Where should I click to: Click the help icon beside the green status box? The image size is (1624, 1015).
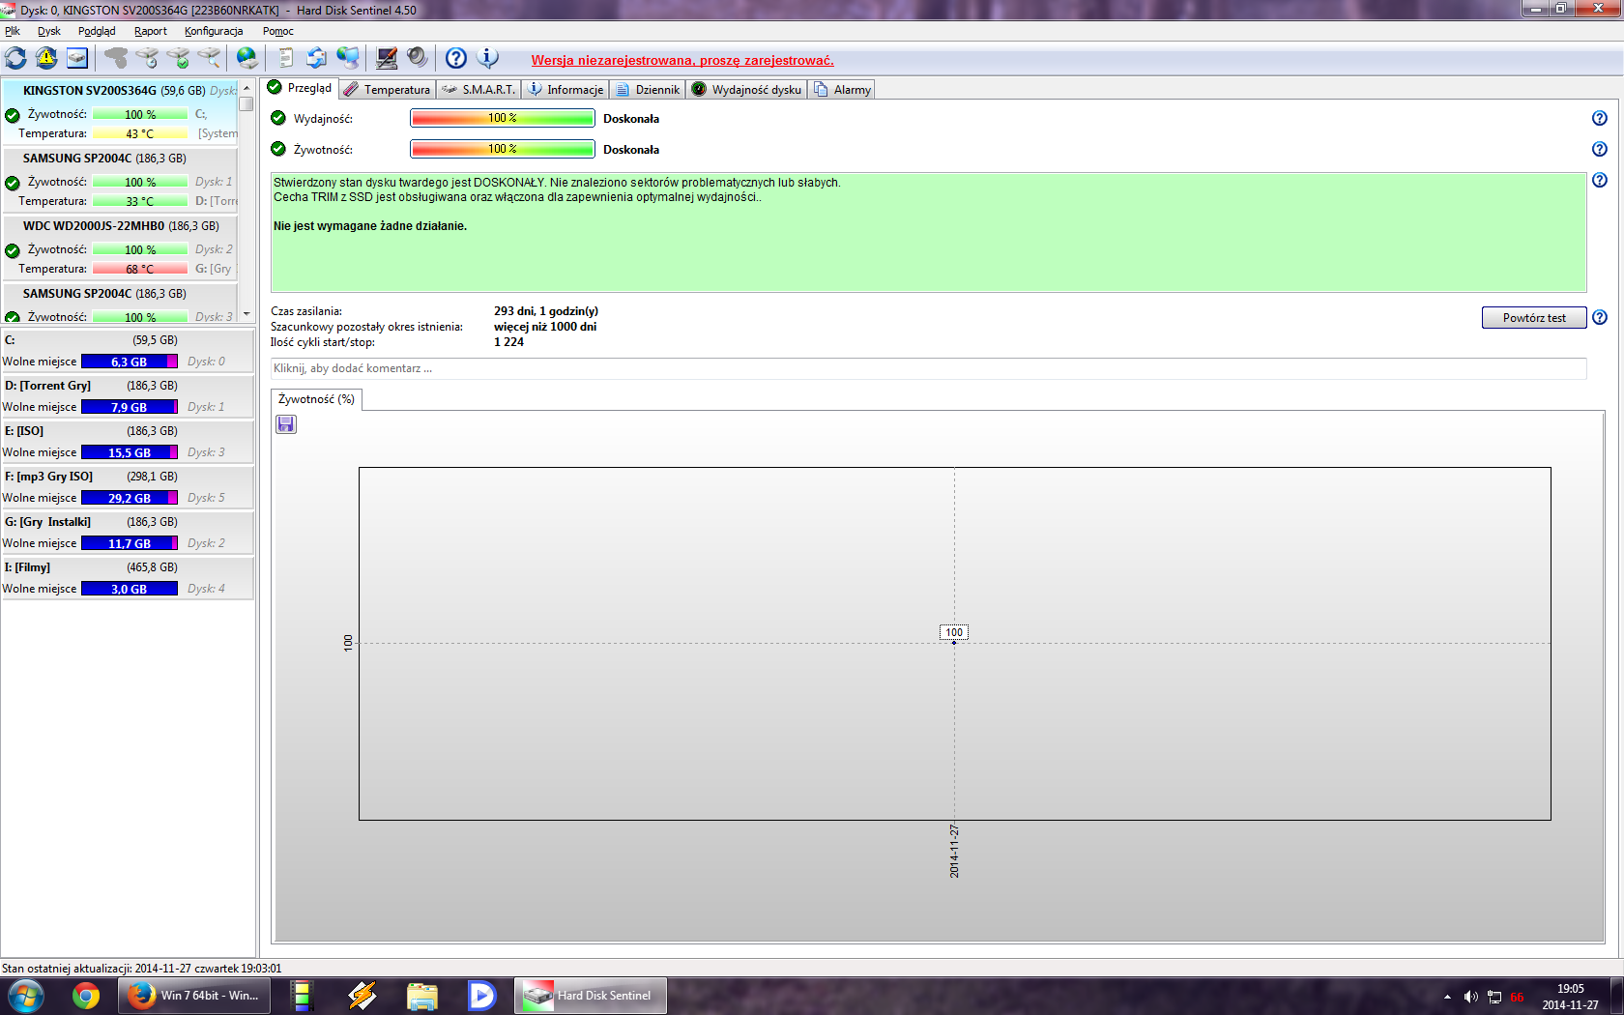pos(1600,180)
